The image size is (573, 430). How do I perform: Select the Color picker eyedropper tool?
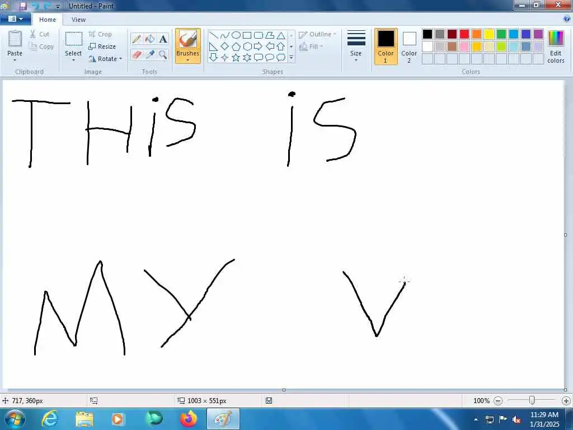pyautogui.click(x=150, y=55)
